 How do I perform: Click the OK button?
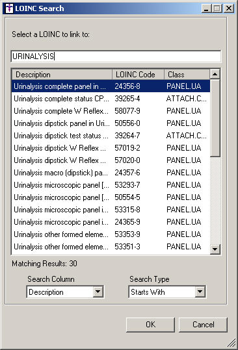coord(150,325)
